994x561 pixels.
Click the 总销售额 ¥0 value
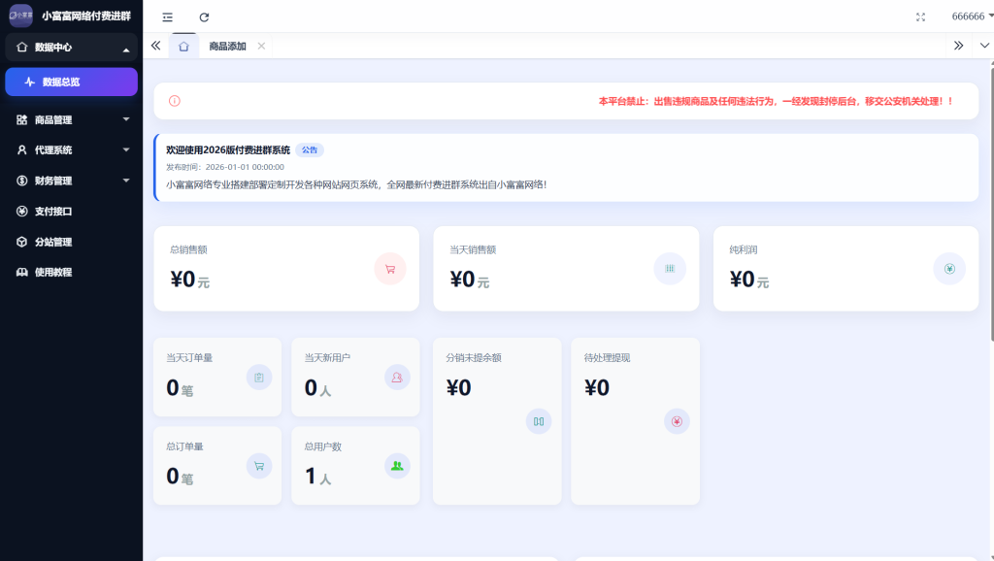coord(189,279)
